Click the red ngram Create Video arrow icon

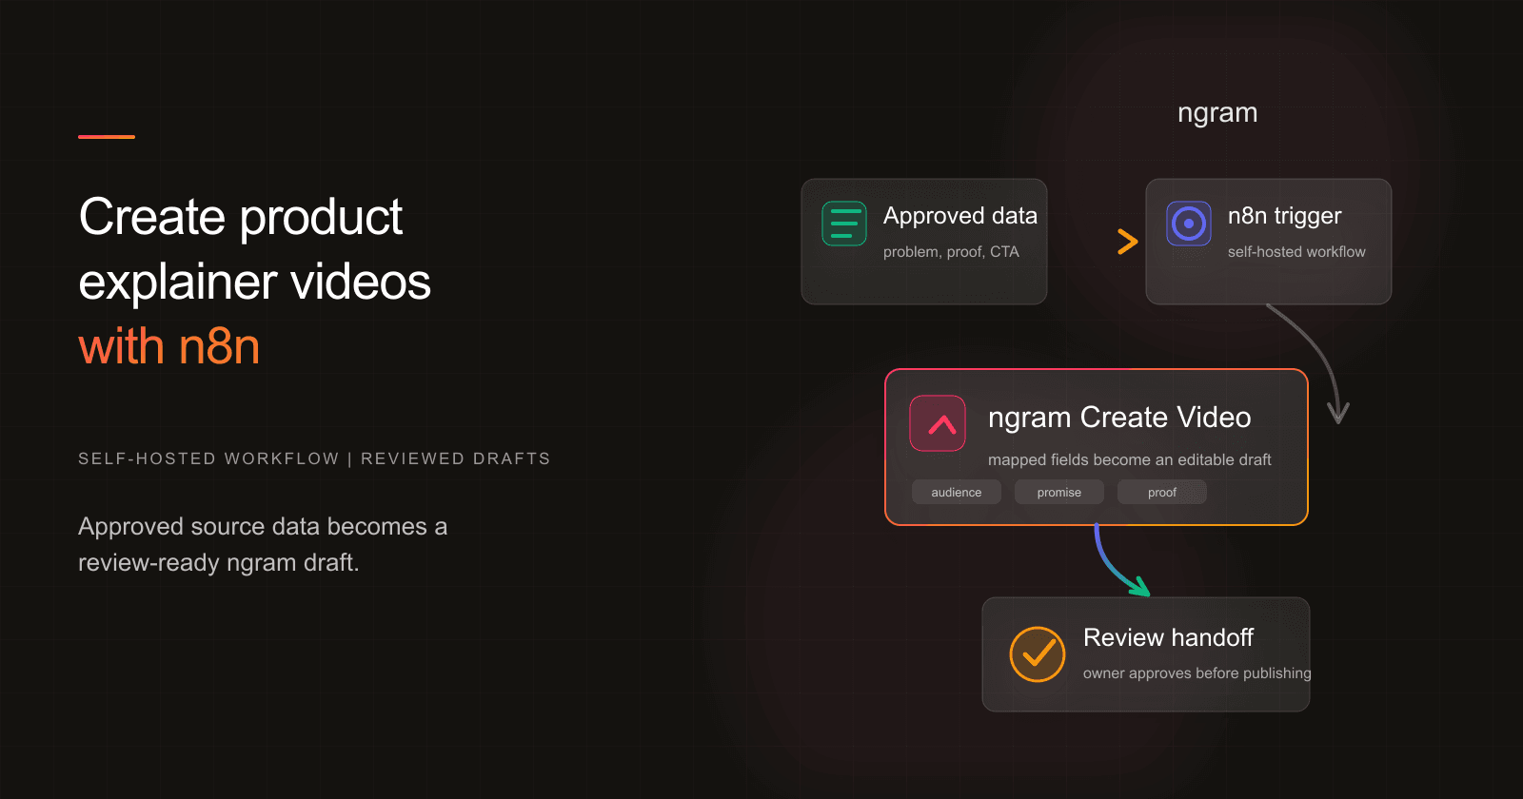pyautogui.click(x=938, y=423)
